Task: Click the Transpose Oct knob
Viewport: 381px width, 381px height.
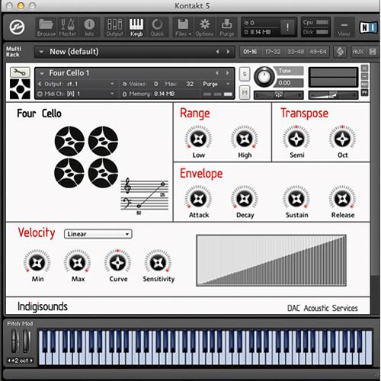Action: click(x=342, y=139)
